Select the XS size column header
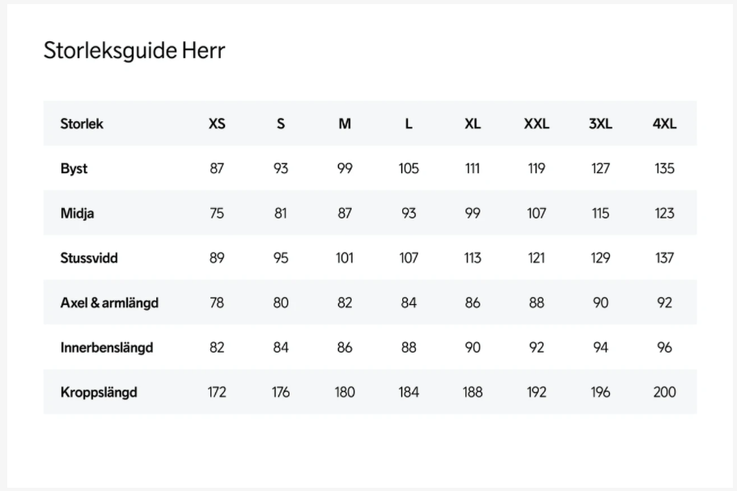This screenshot has height=491, width=737. pos(217,124)
